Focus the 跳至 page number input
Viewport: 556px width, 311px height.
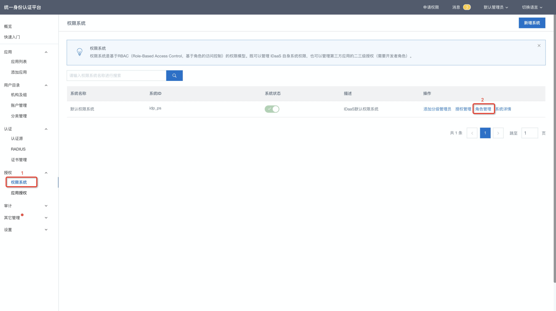tap(529, 133)
